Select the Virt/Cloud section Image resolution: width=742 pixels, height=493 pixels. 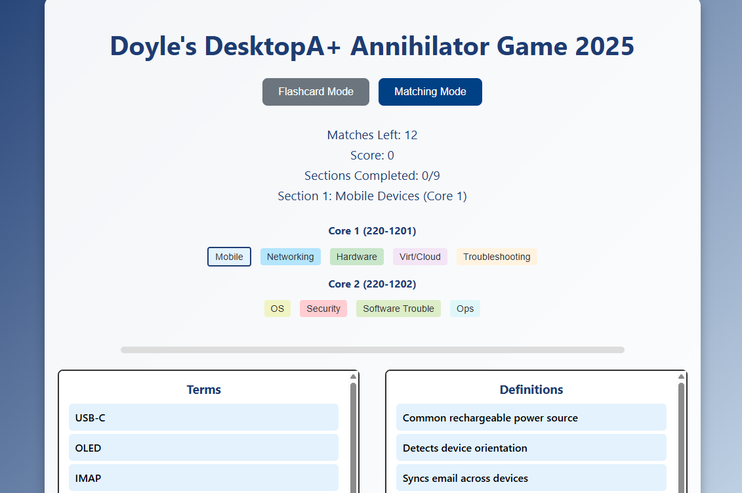click(x=421, y=257)
